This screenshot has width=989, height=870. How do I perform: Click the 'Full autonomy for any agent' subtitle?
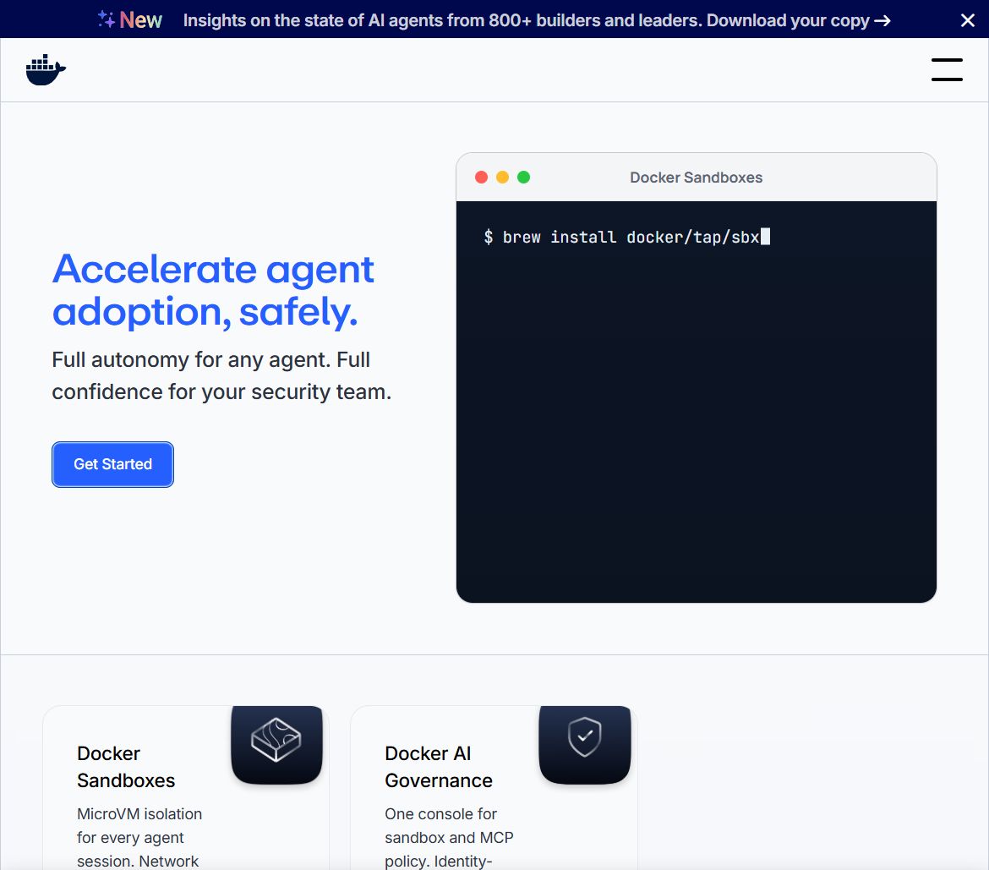221,375
